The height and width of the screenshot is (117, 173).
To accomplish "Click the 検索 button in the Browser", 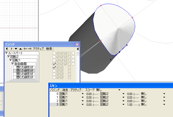I will point(49,49).
